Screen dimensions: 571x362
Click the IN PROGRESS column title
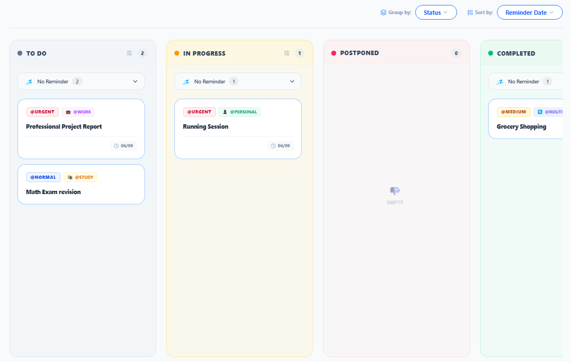[204, 53]
